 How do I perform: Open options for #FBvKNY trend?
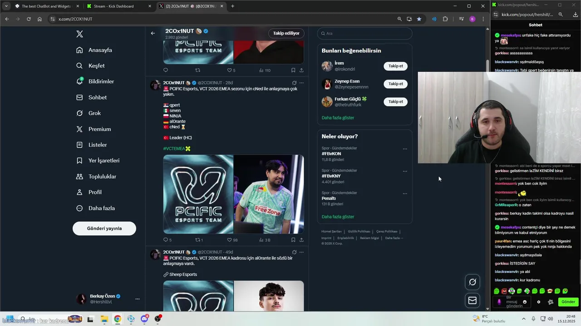pyautogui.click(x=405, y=171)
